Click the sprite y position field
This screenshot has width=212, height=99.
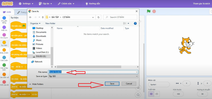pos(207,83)
